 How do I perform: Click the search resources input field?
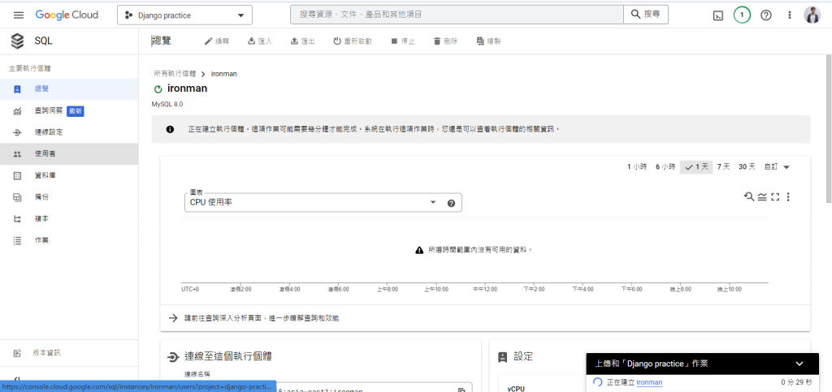[457, 15]
